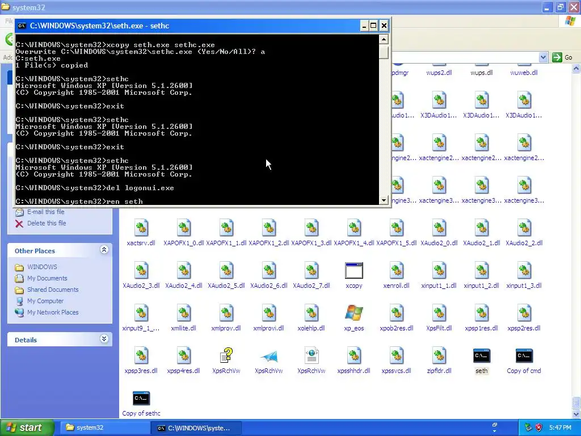Click the system tray clock
Image resolution: width=581 pixels, height=436 pixels.
560,428
